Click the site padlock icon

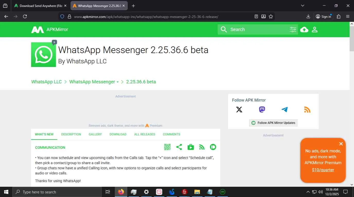point(69,16)
